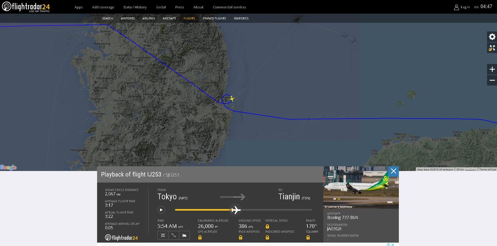
Task: Click the average arrival delay 0:05
Action: [109, 227]
